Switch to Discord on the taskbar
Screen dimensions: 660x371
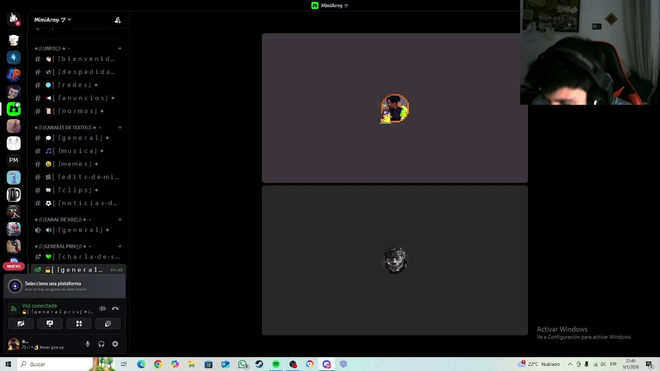(326, 364)
